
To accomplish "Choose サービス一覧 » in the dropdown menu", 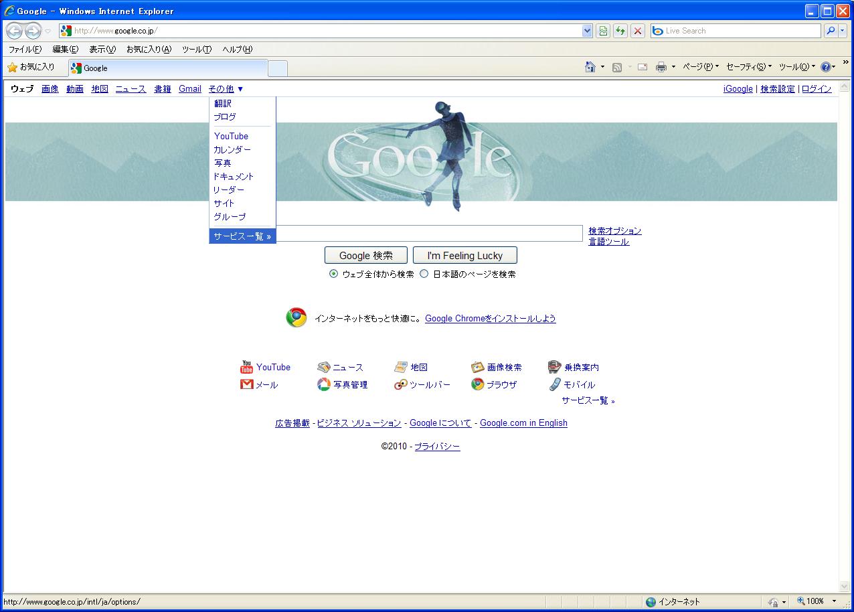I will tap(242, 236).
